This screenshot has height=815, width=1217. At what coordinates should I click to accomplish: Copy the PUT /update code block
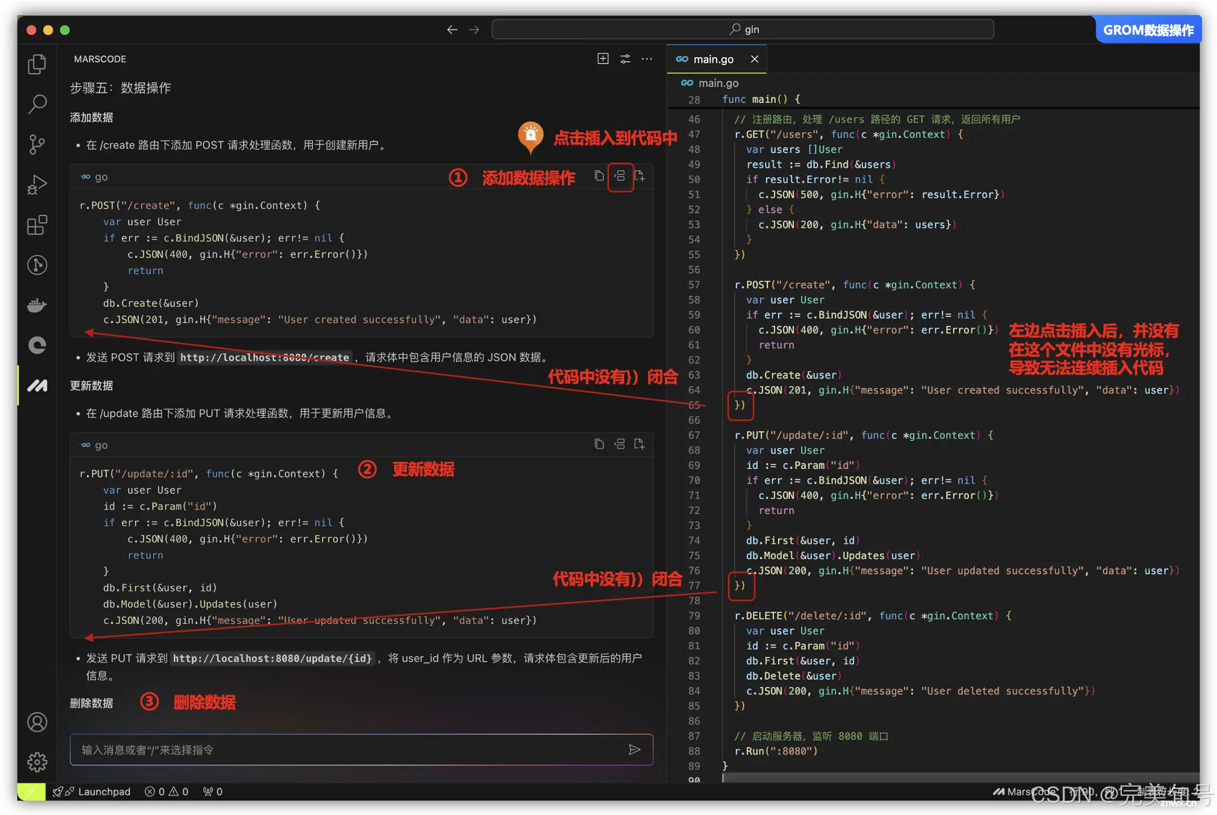pyautogui.click(x=599, y=445)
